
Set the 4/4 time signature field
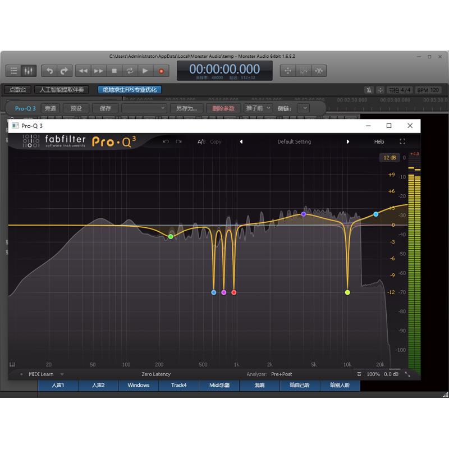tap(400, 90)
